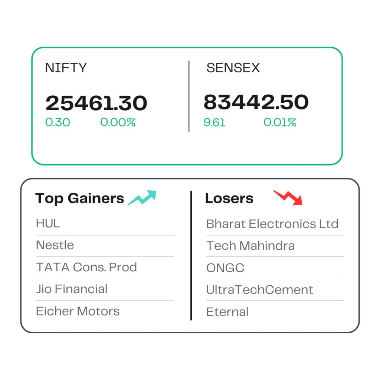
Task: Open ONGC from the Losers list
Action: [225, 268]
